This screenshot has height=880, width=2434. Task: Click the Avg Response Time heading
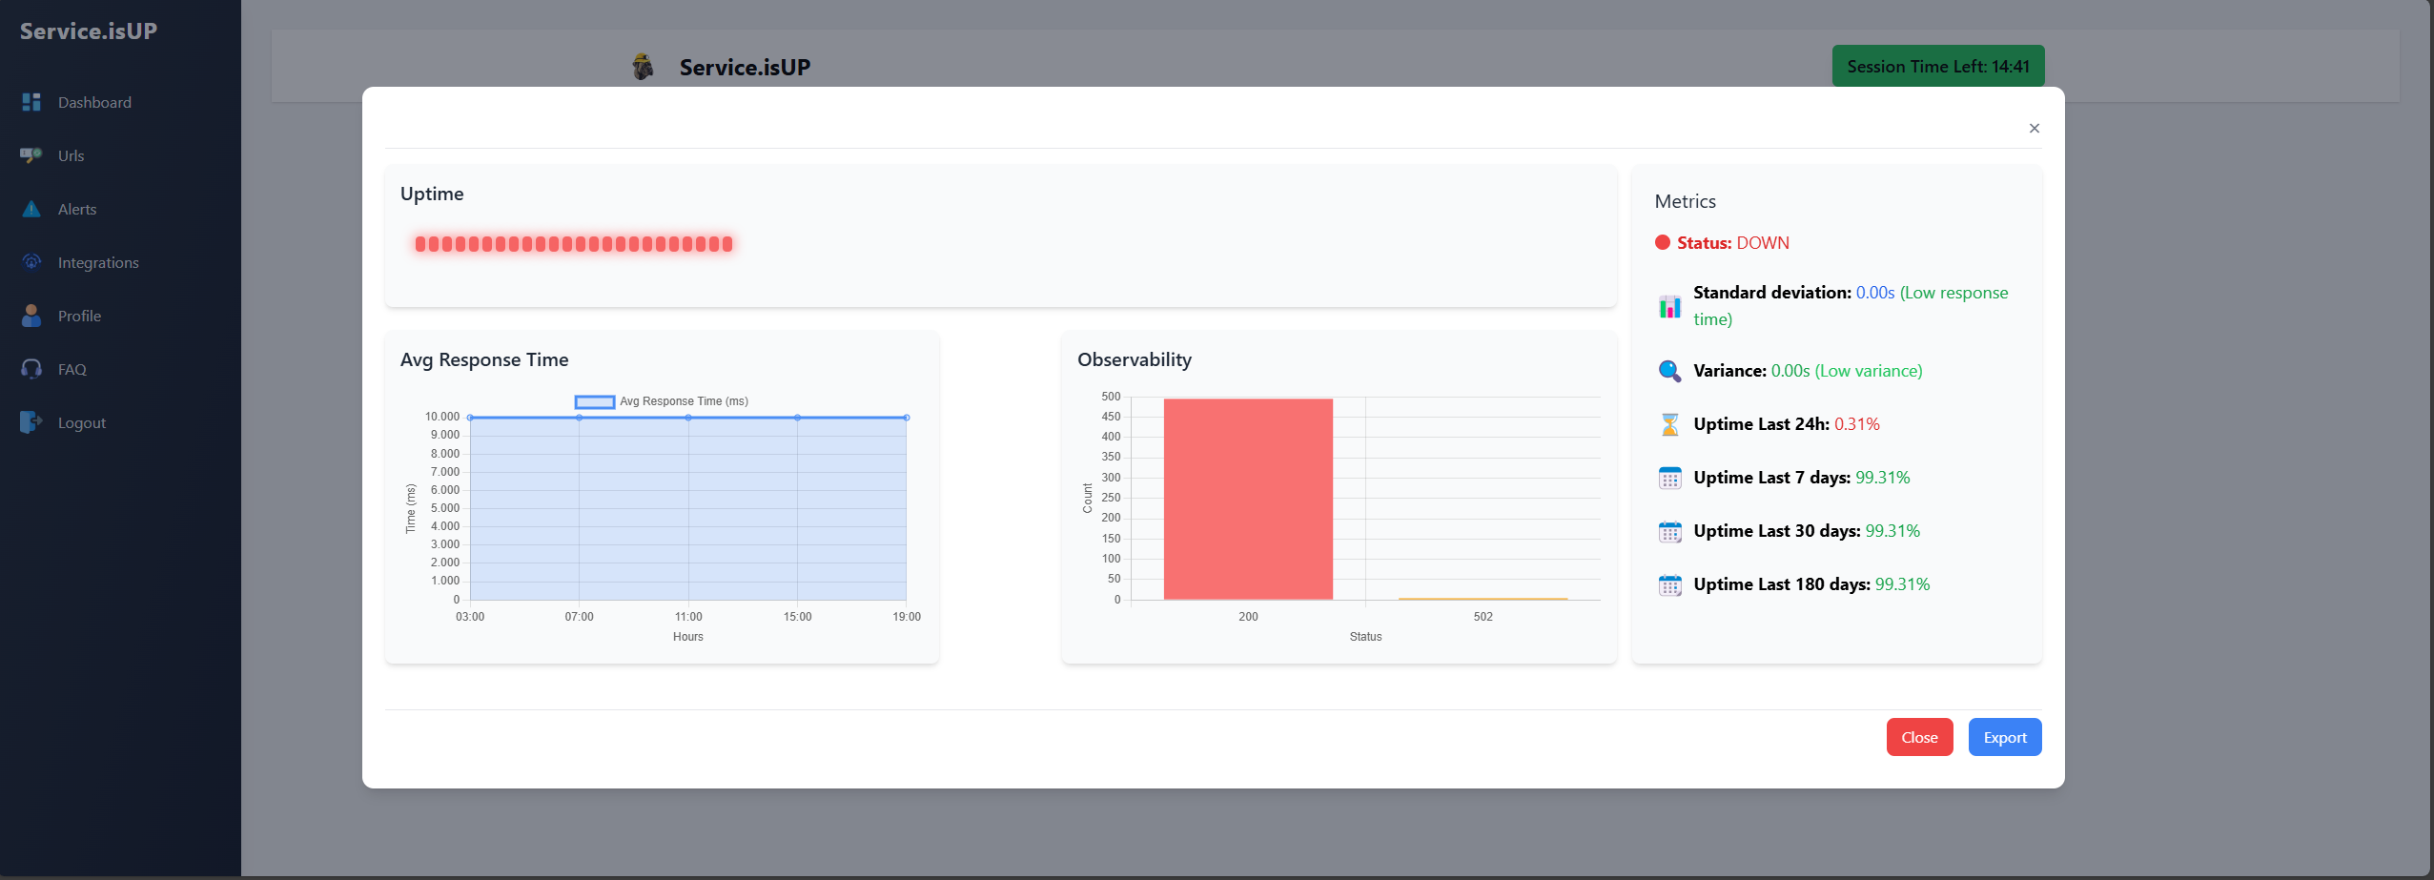[484, 359]
